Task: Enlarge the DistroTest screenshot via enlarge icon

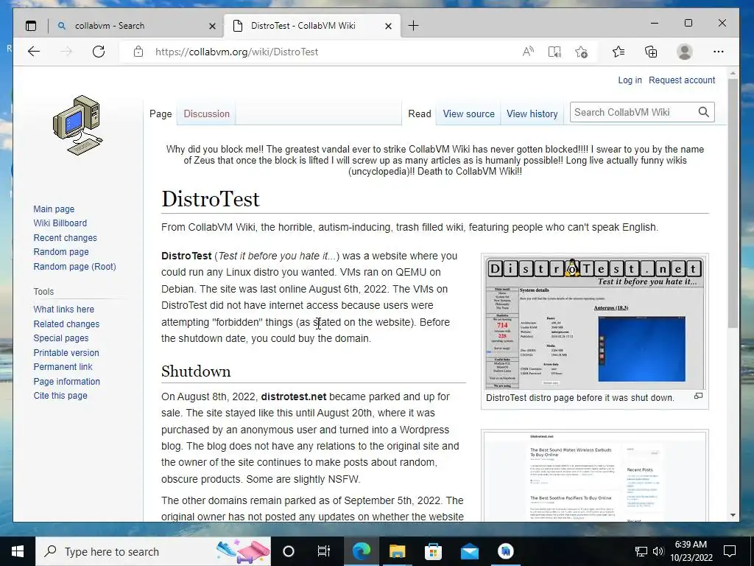Action: (698, 396)
